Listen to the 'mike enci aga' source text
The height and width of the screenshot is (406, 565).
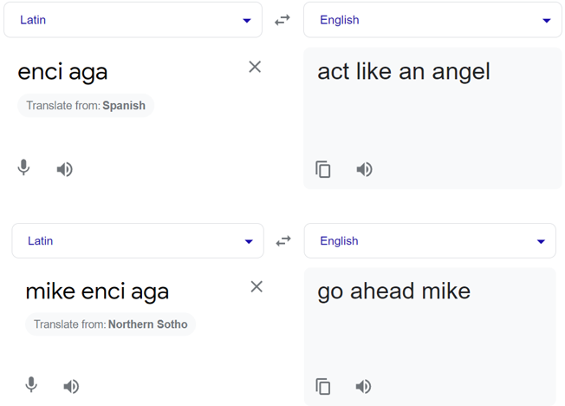tap(71, 387)
